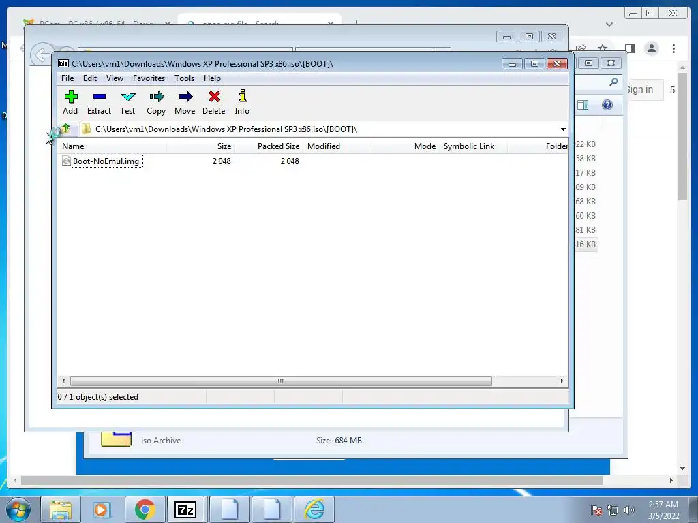Click the Chrome profile avatar icon

click(x=651, y=48)
